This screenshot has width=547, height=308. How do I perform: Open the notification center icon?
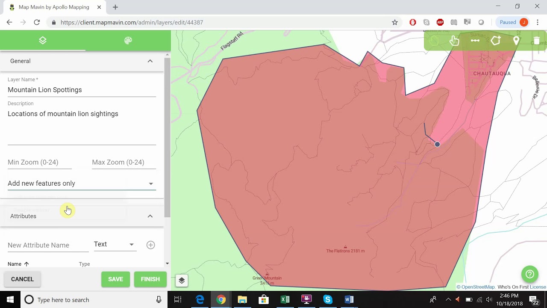[535, 299]
